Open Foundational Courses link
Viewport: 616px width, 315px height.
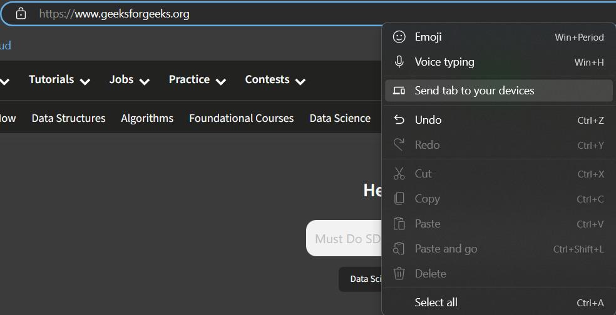[x=241, y=118]
